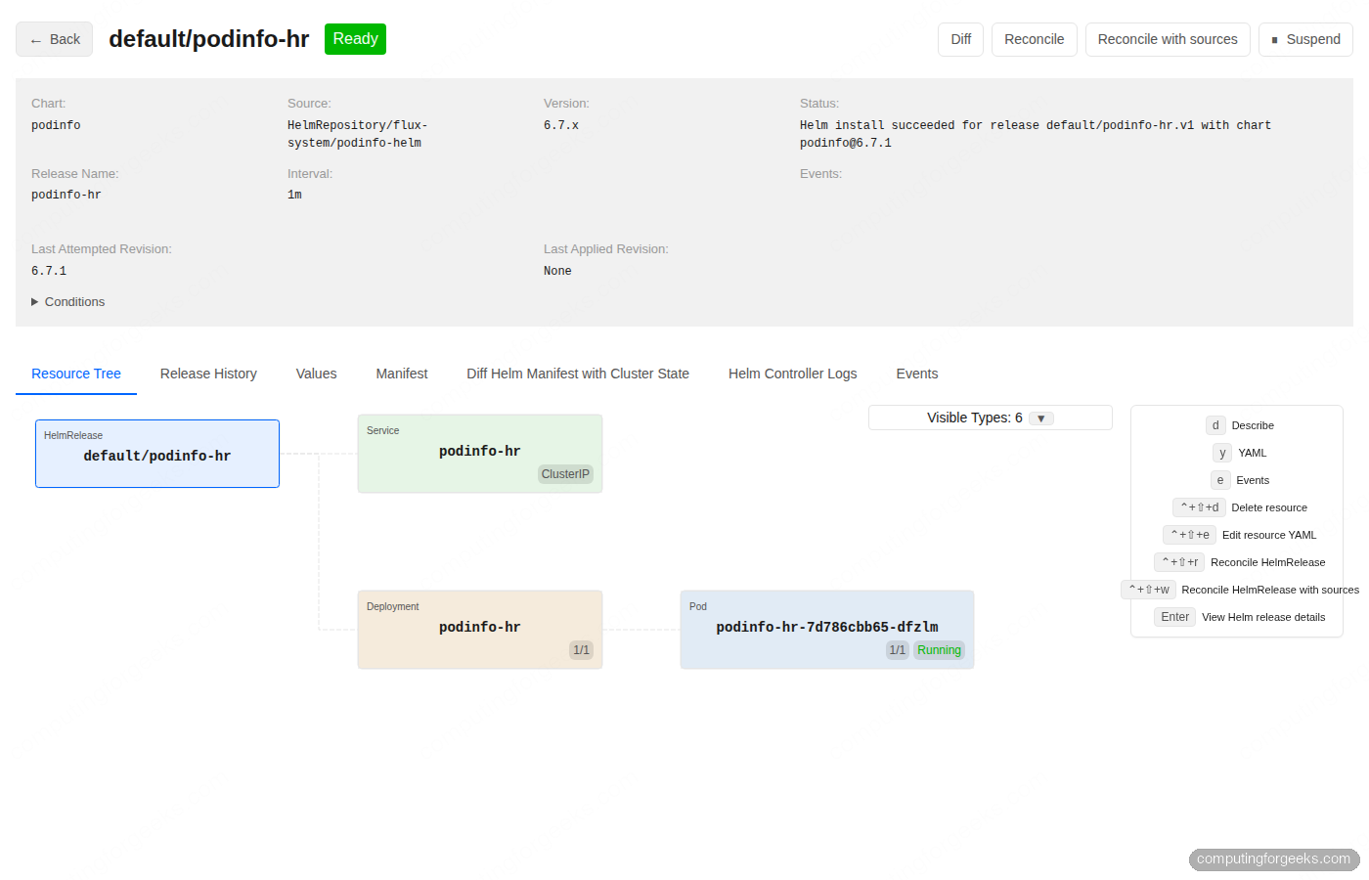Click the 'd' Describe shortcut key
This screenshot has width=1369, height=880.
point(1215,425)
